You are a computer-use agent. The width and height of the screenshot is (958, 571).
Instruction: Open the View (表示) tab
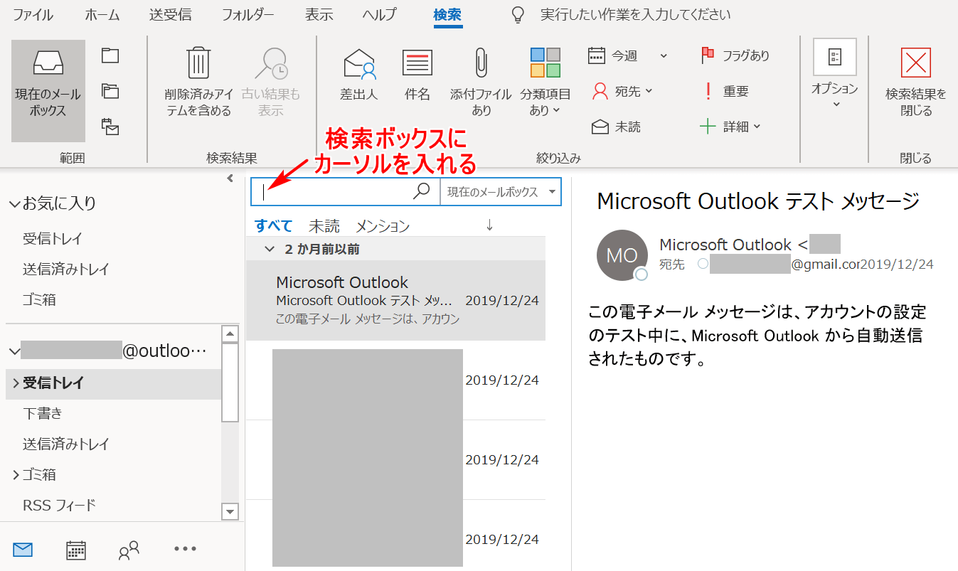319,15
